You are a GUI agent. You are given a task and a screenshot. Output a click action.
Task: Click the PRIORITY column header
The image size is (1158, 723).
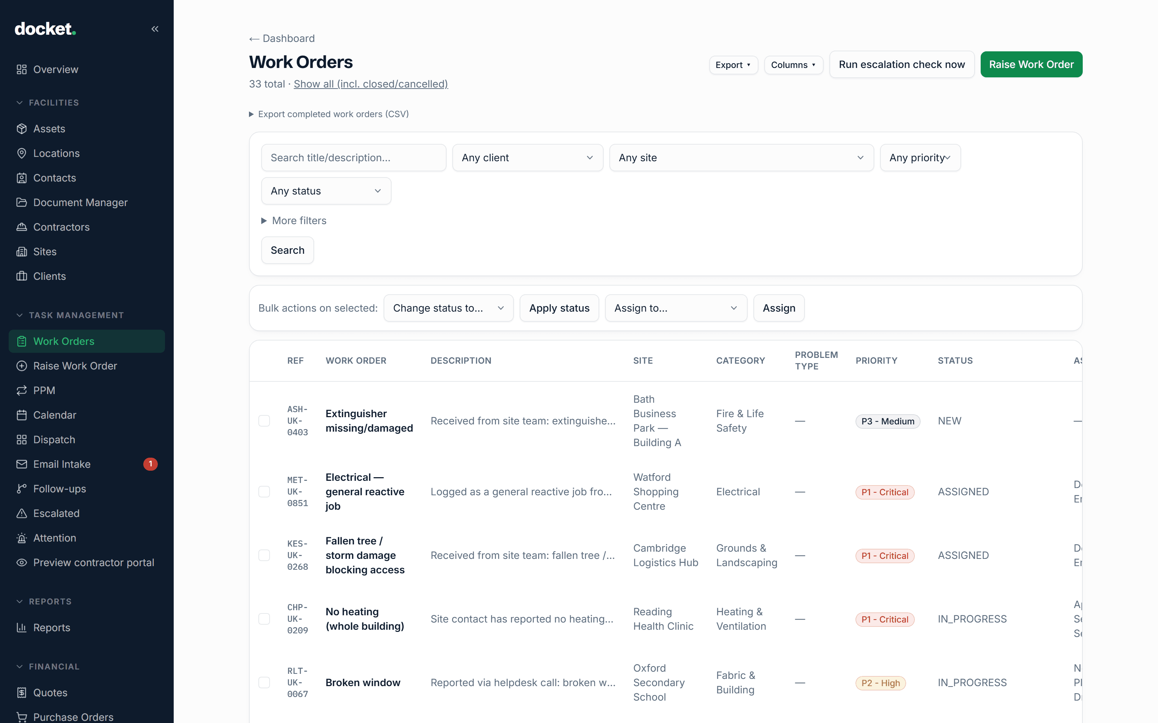coord(876,360)
